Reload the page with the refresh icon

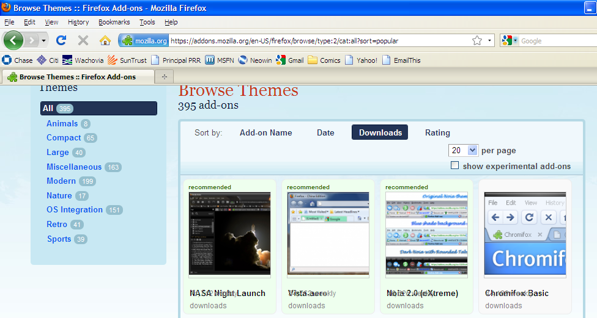[61, 40]
